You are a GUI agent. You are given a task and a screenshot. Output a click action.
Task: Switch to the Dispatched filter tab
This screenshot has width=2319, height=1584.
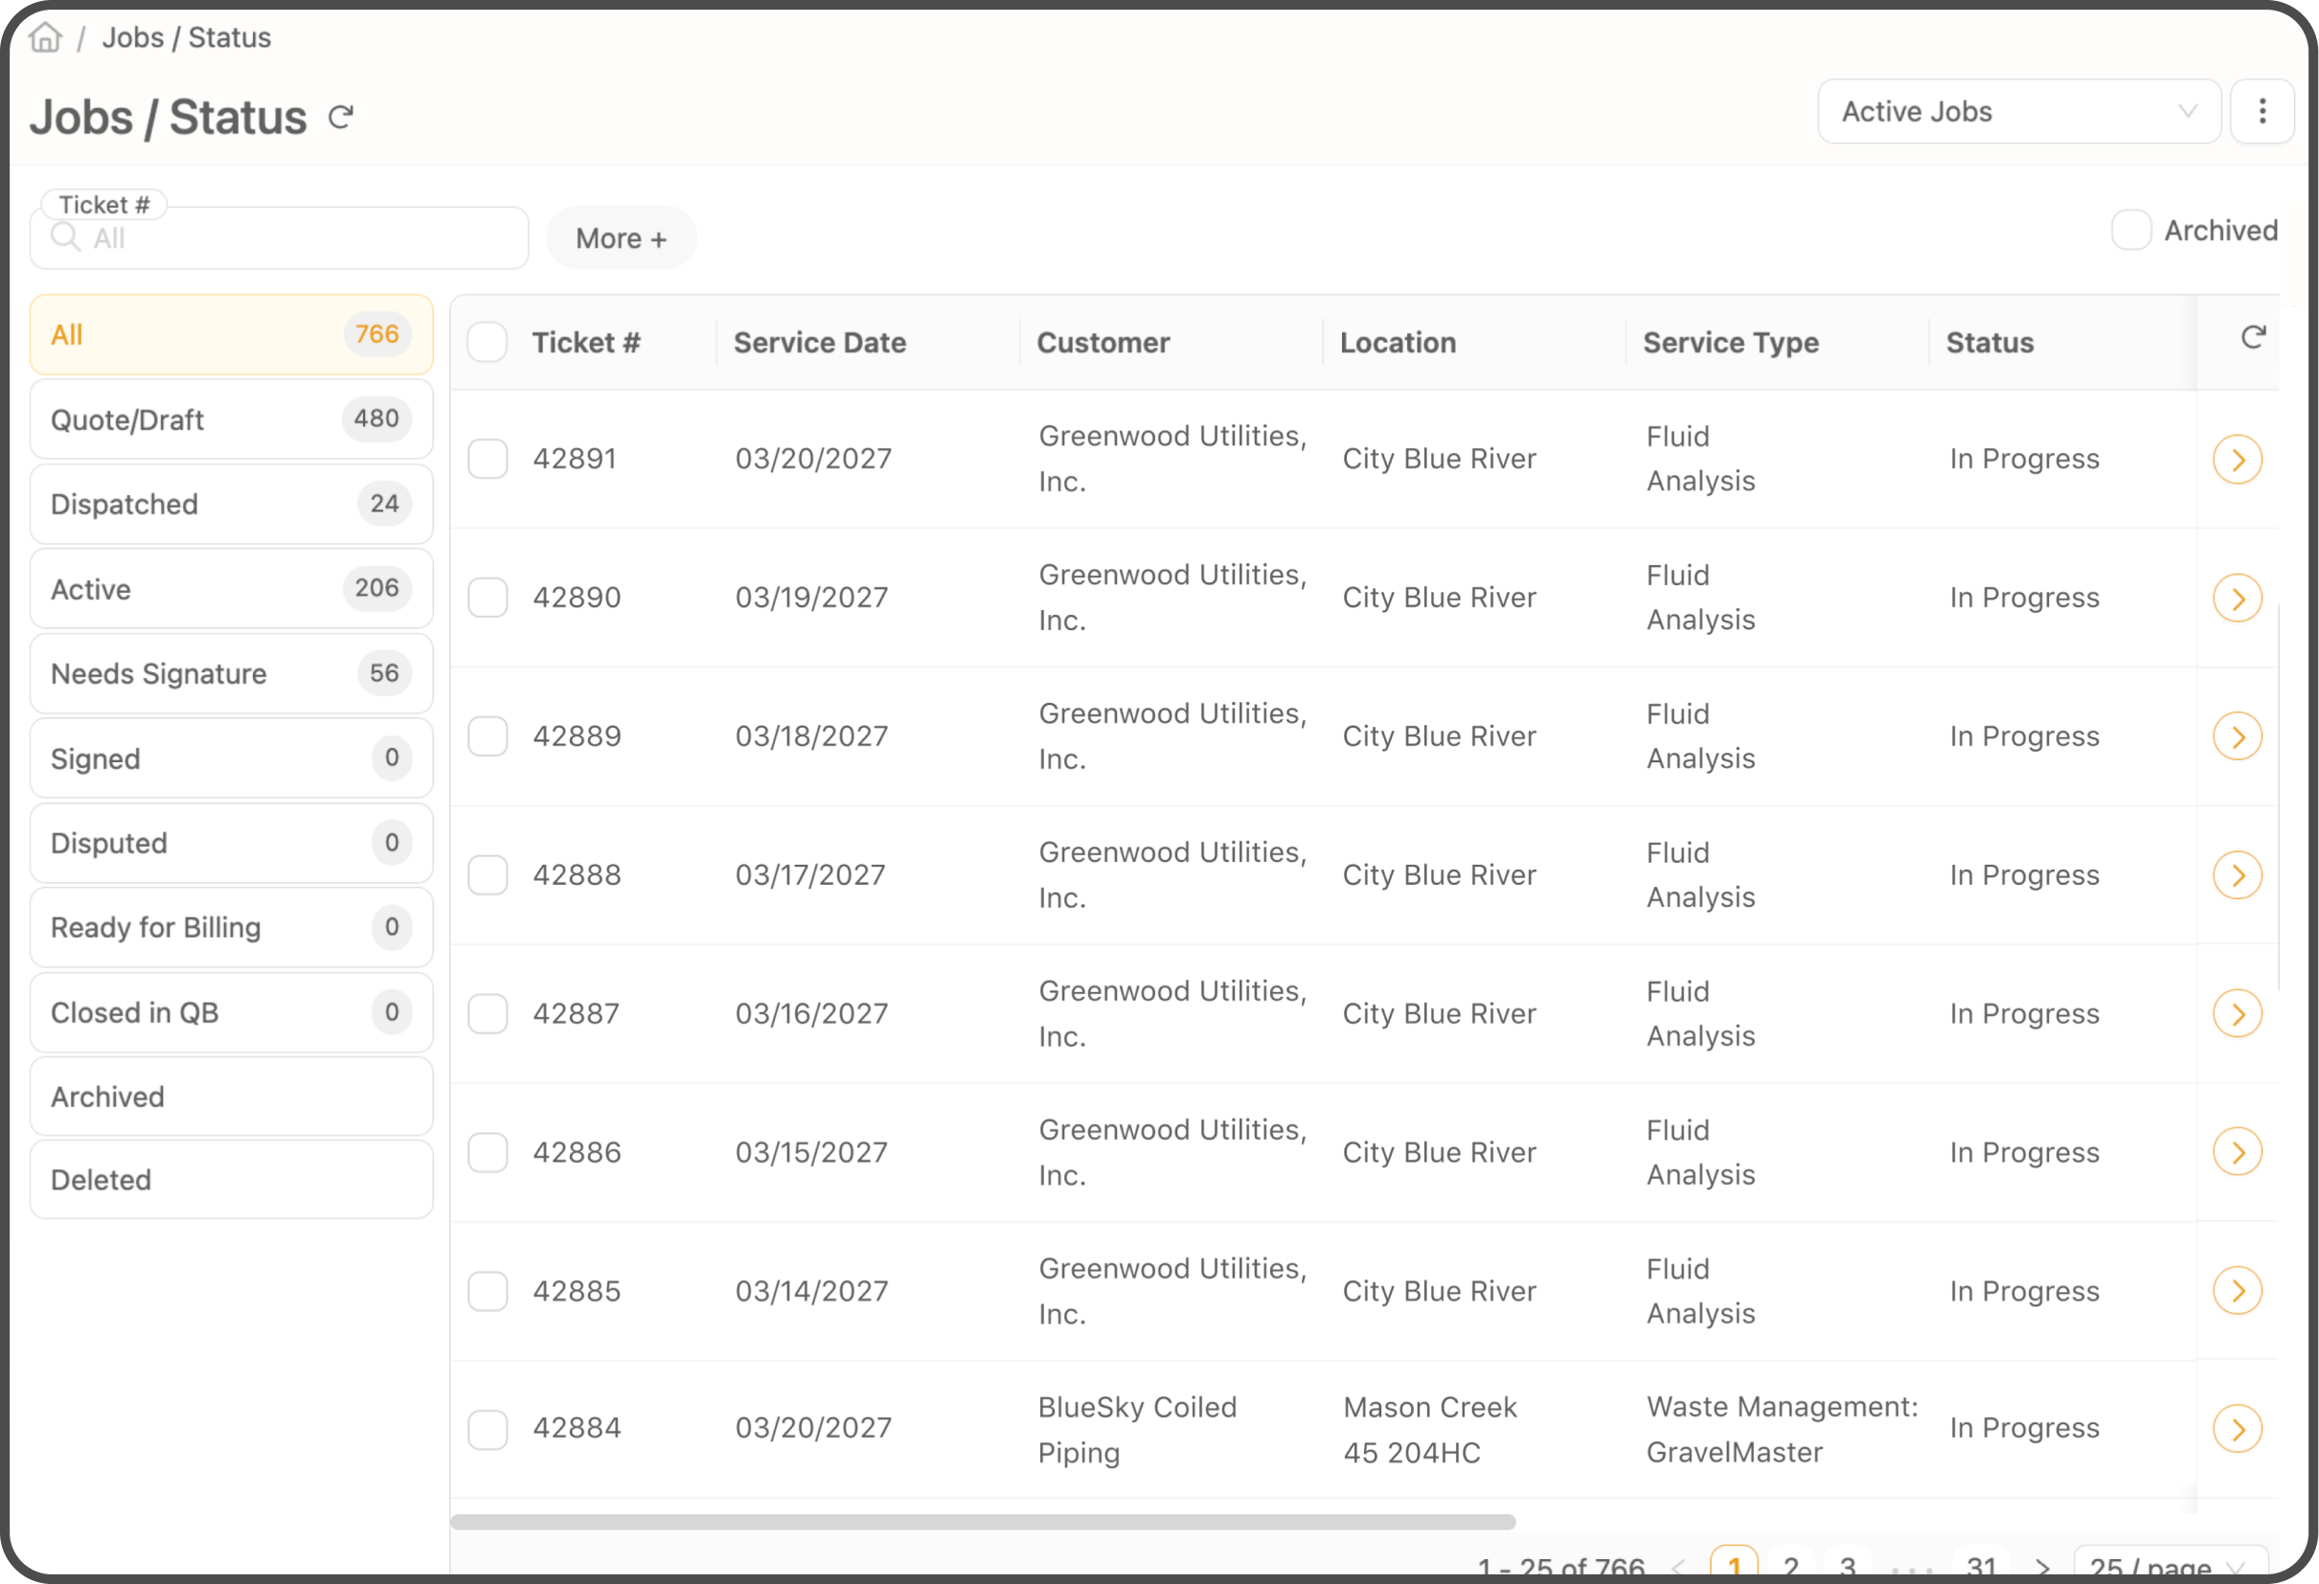pos(231,504)
